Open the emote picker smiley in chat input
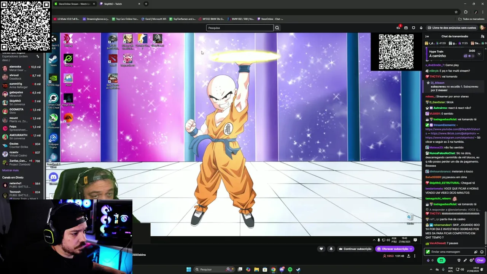Viewport: 487px width, 274px height. (x=482, y=252)
